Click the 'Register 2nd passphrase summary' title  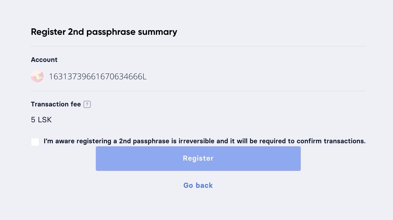104,32
